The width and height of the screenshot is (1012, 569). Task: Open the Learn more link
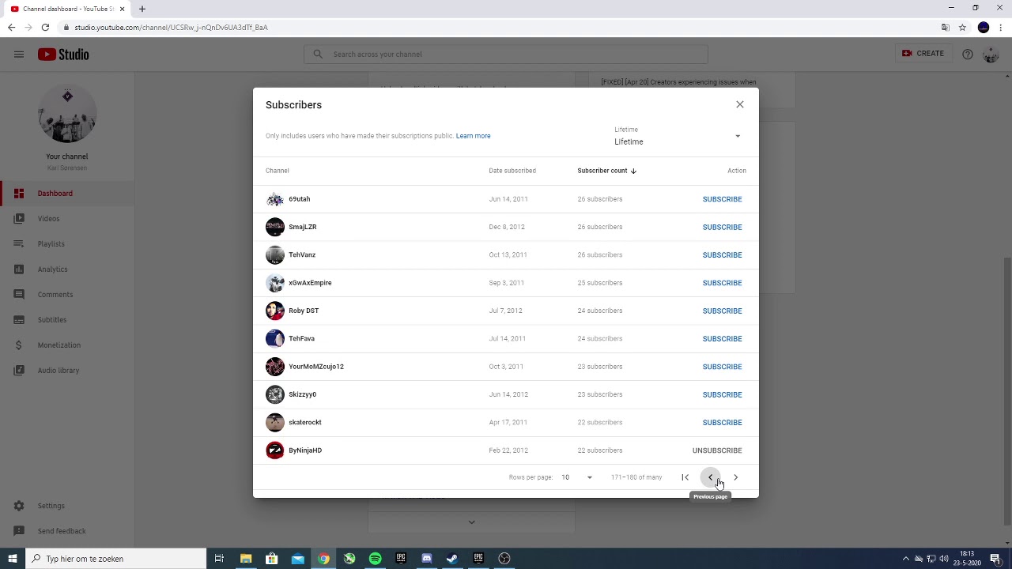[473, 136]
